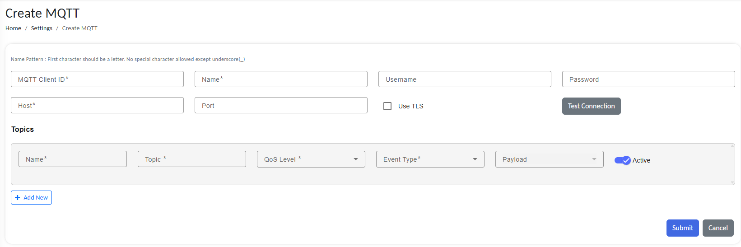
Task: Enable the Use TLS checkbox
Action: 387,106
